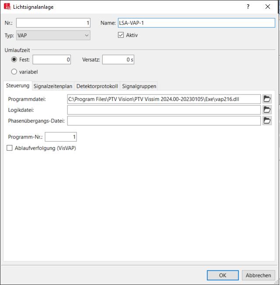Click the Versatz offset input field
The height and width of the screenshot is (285, 280).
point(118,60)
